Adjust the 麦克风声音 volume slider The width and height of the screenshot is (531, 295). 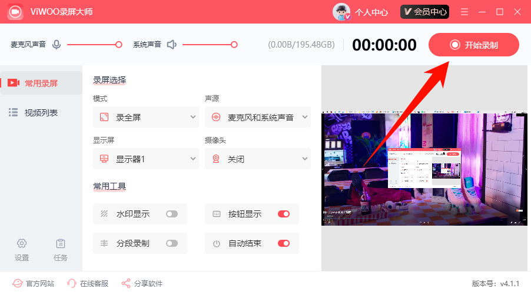pos(94,45)
